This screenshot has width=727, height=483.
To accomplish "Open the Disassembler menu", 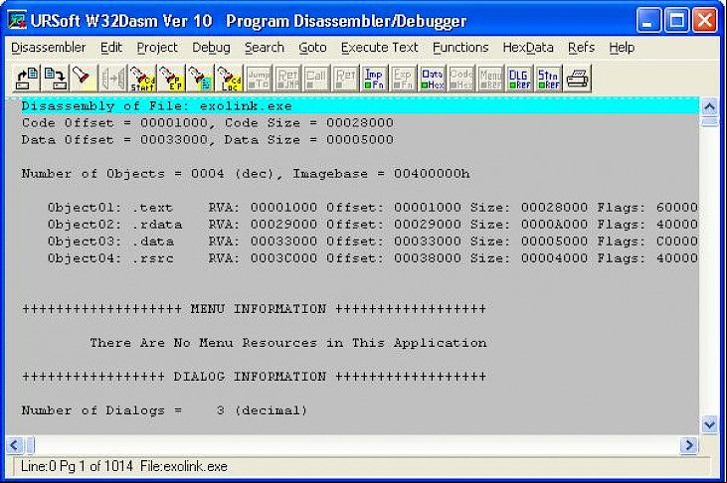I will [x=48, y=48].
